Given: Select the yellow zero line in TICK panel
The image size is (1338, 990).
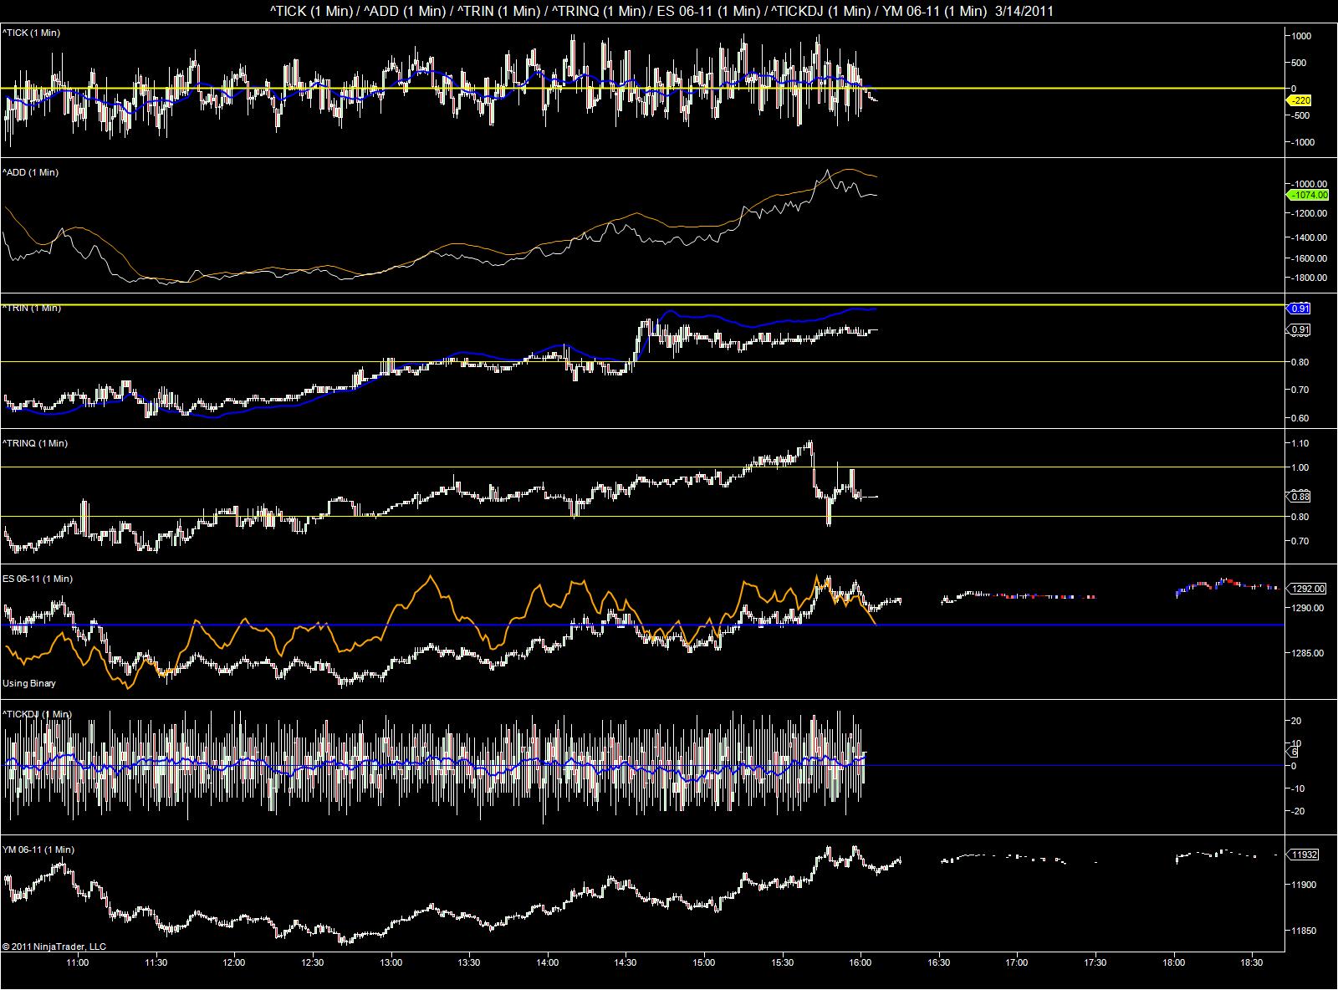Looking at the screenshot, I should [x=641, y=88].
